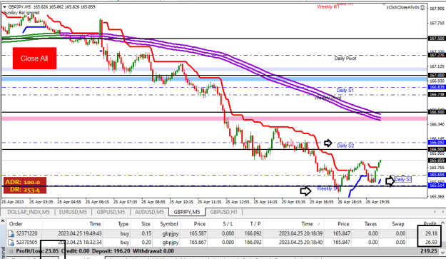The height and width of the screenshot is (259, 446).
Task: Switch to the GBPUSD,H1 chart tab
Action: [x=223, y=212]
